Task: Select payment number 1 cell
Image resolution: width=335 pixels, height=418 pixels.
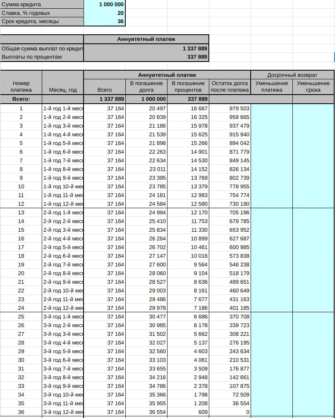Action: tap(21, 108)
